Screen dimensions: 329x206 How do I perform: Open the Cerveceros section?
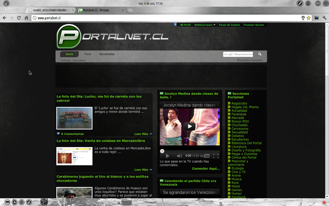point(240,129)
